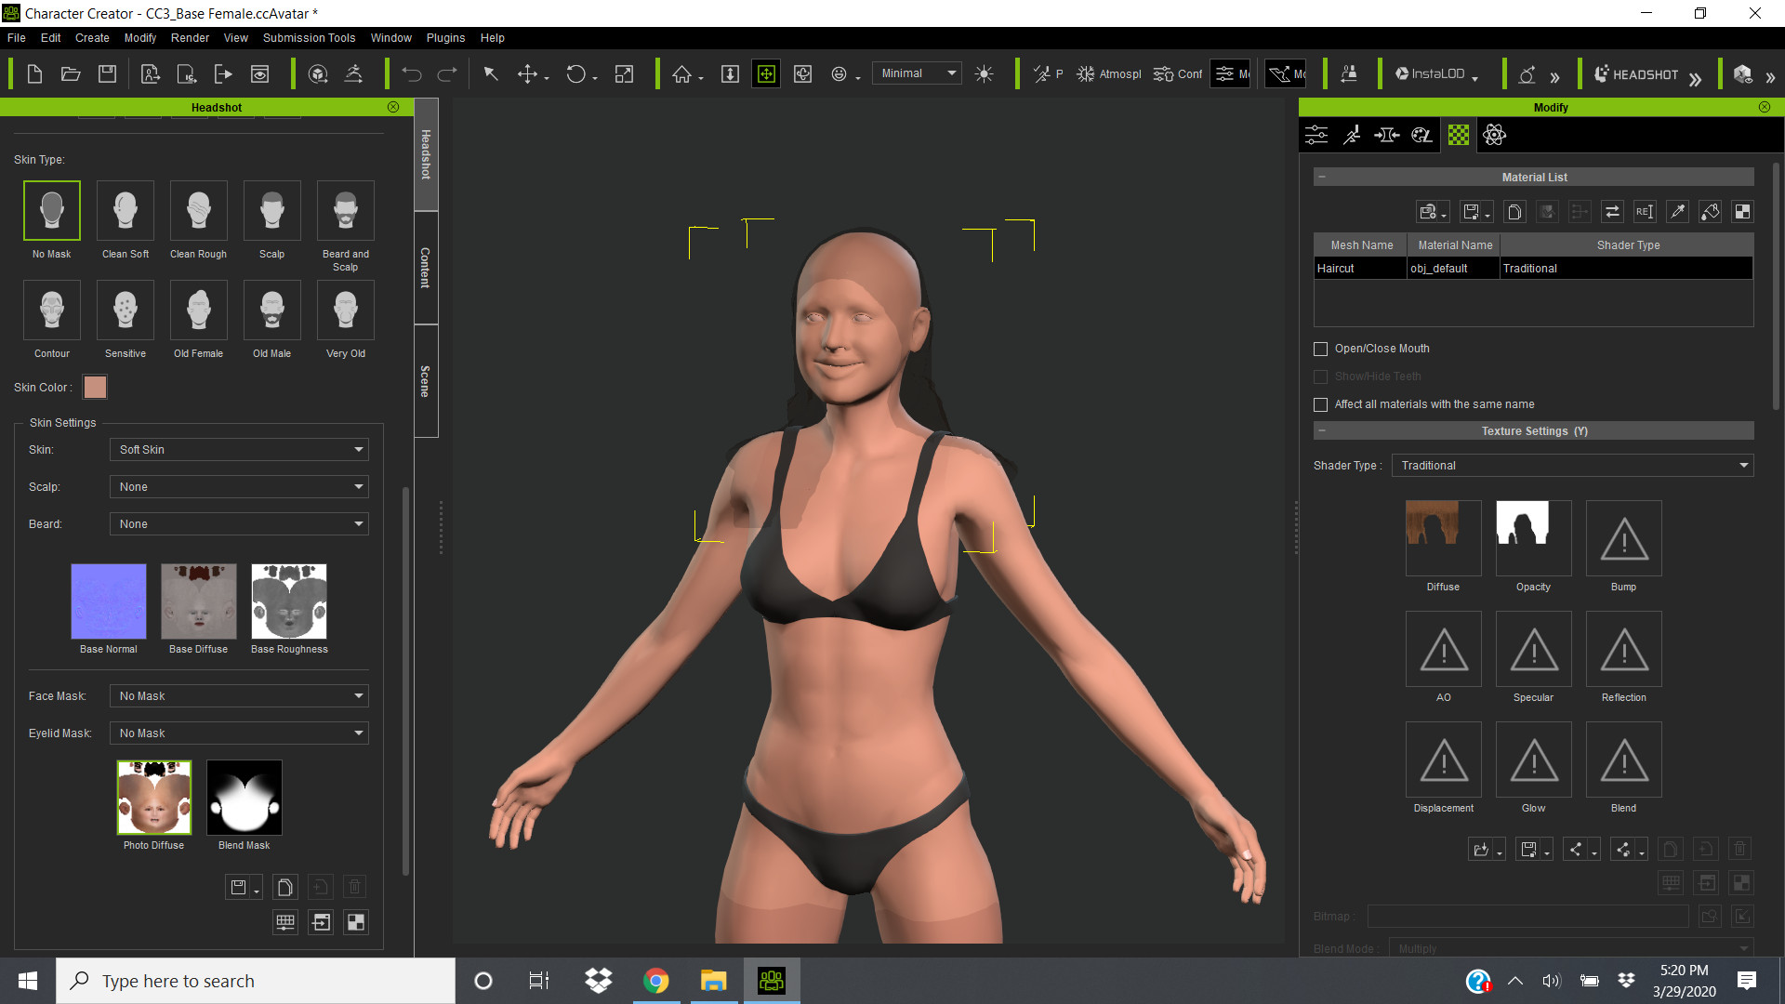The width and height of the screenshot is (1785, 1004).
Task: Close the Modify panel
Action: [1765, 107]
